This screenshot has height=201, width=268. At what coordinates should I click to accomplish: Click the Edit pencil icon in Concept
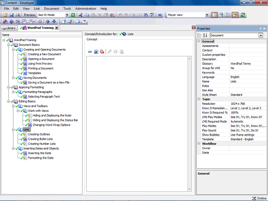[x=109, y=52]
